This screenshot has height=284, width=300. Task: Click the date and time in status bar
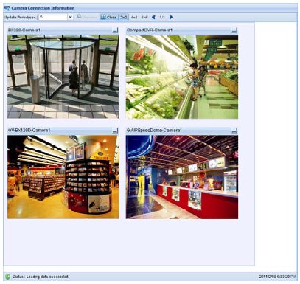pos(277,277)
